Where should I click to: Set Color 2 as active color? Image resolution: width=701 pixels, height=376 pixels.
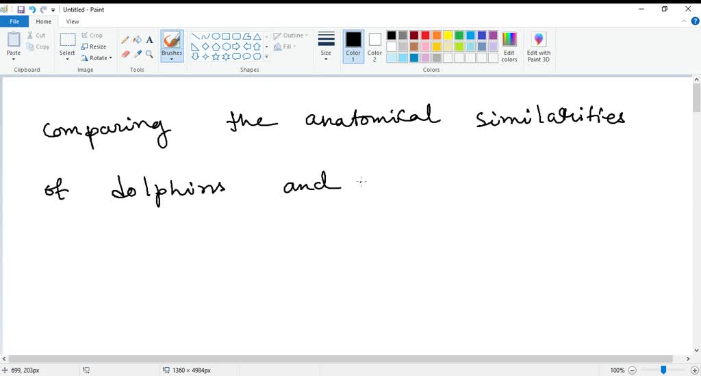[374, 45]
